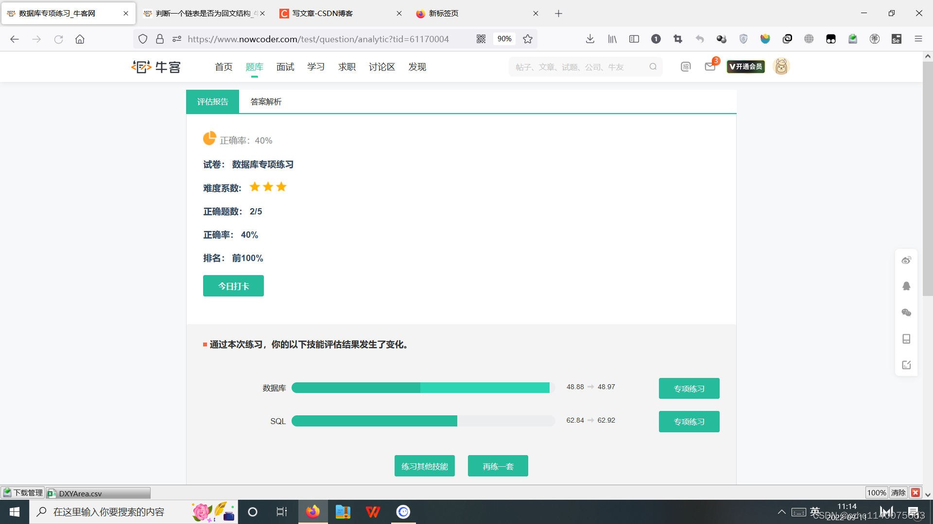This screenshot has width=933, height=524.
Task: Click the screenshot crop extension icon
Action: (677, 39)
